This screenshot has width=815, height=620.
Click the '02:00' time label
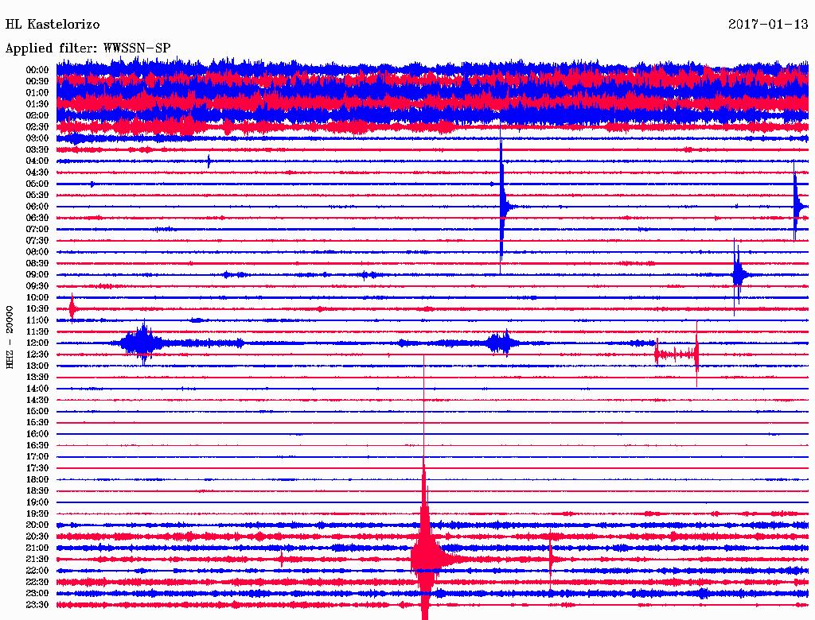tap(37, 115)
